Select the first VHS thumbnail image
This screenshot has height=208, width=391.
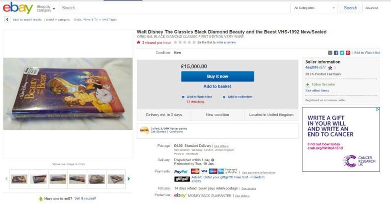[19, 179]
